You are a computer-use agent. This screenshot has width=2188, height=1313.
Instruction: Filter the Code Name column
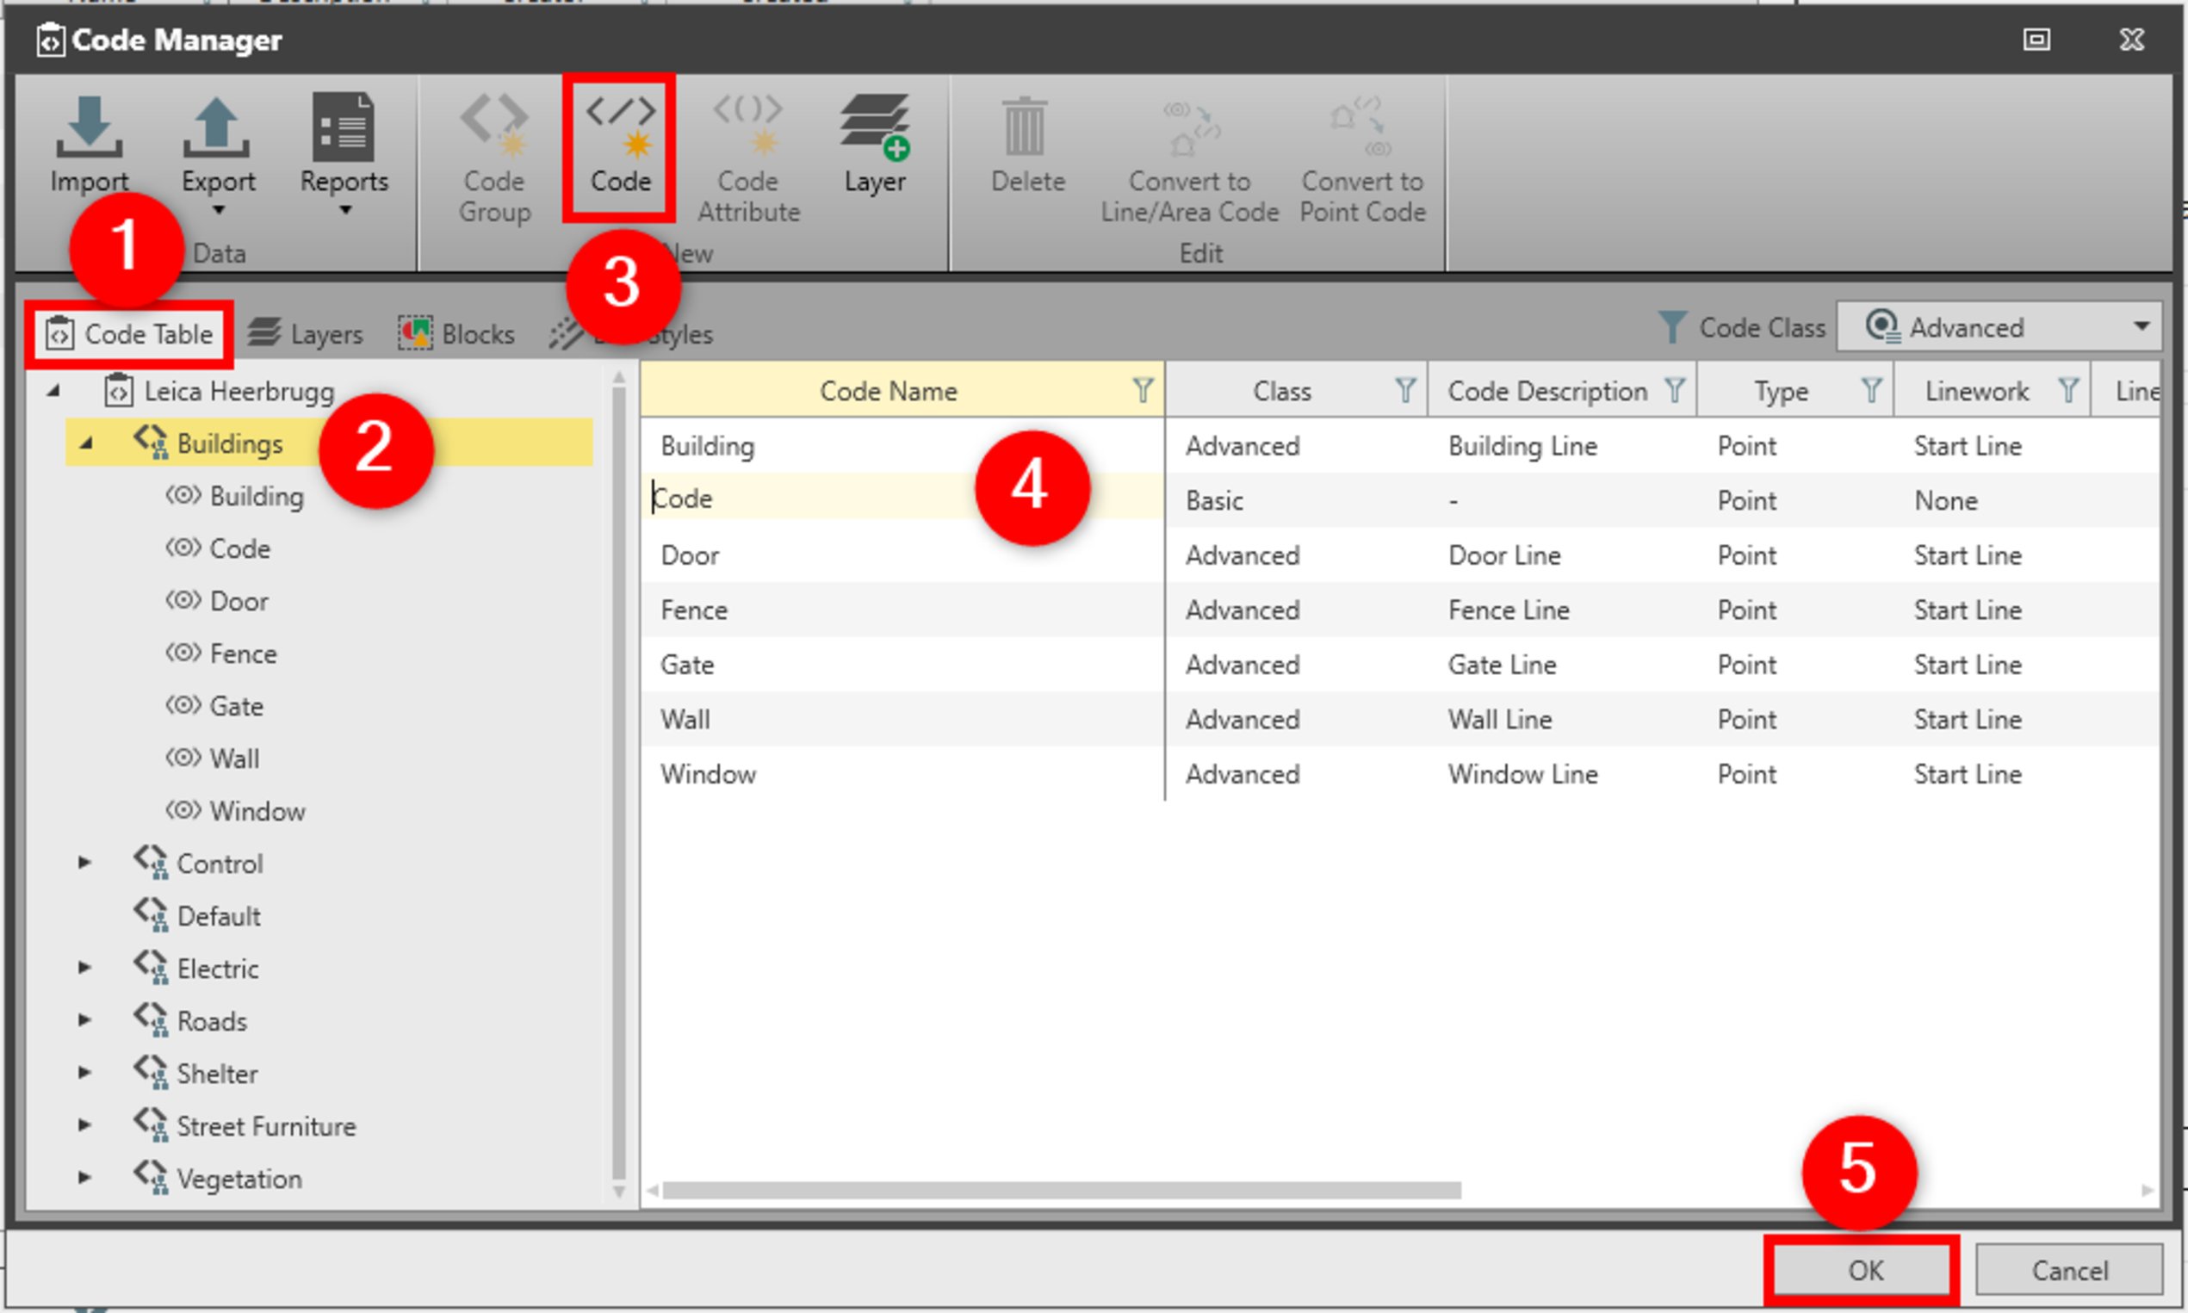(1144, 390)
